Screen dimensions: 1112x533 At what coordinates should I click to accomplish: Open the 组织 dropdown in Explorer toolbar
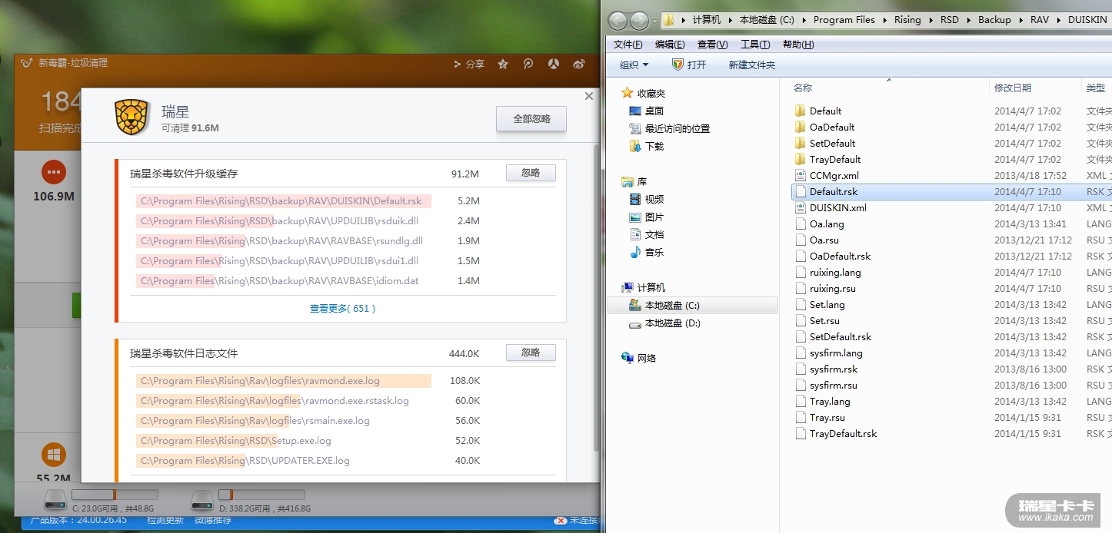coord(634,65)
